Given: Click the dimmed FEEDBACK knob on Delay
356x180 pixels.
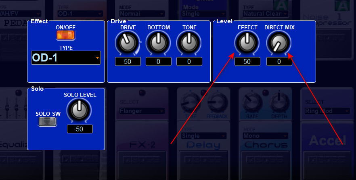Looking at the screenshot, I should point(217,102).
